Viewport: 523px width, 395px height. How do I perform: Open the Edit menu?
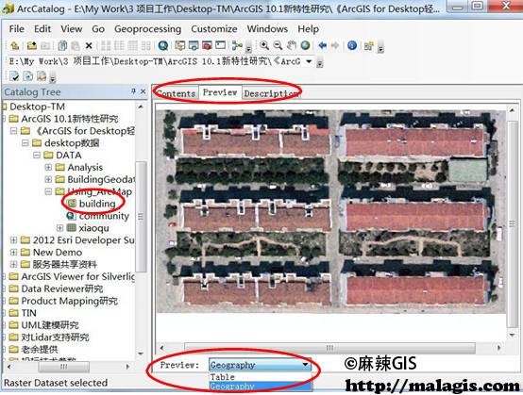pyautogui.click(x=42, y=29)
